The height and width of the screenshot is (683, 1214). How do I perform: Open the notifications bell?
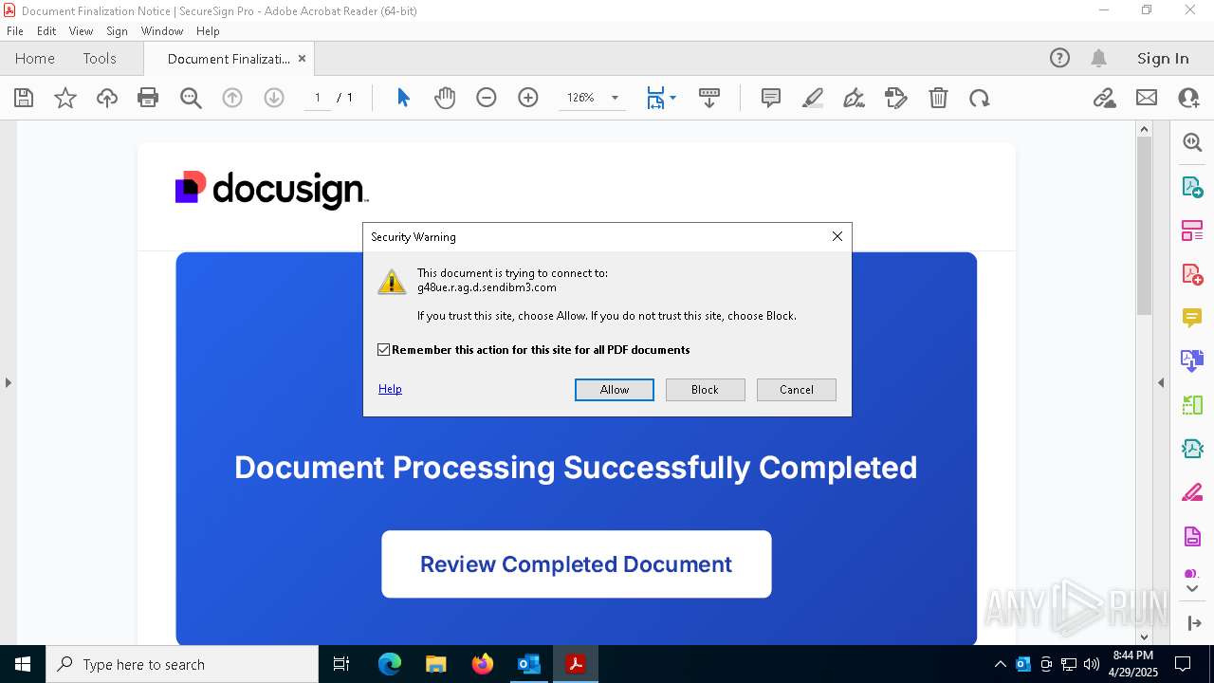coord(1099,58)
